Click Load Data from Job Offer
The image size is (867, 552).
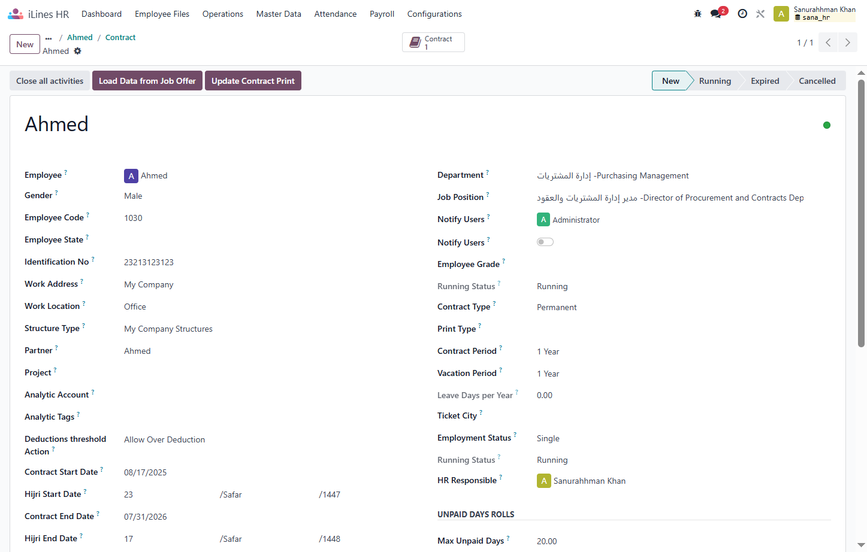click(147, 81)
